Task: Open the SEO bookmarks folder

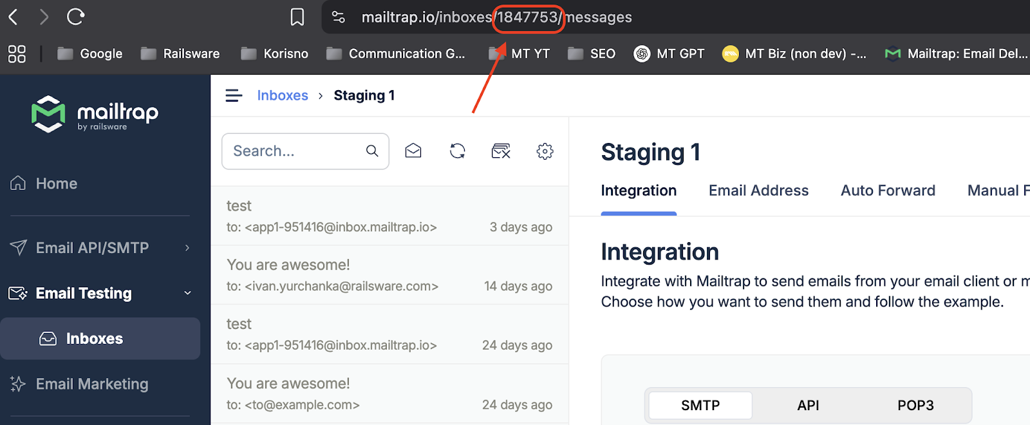Action: tap(592, 54)
